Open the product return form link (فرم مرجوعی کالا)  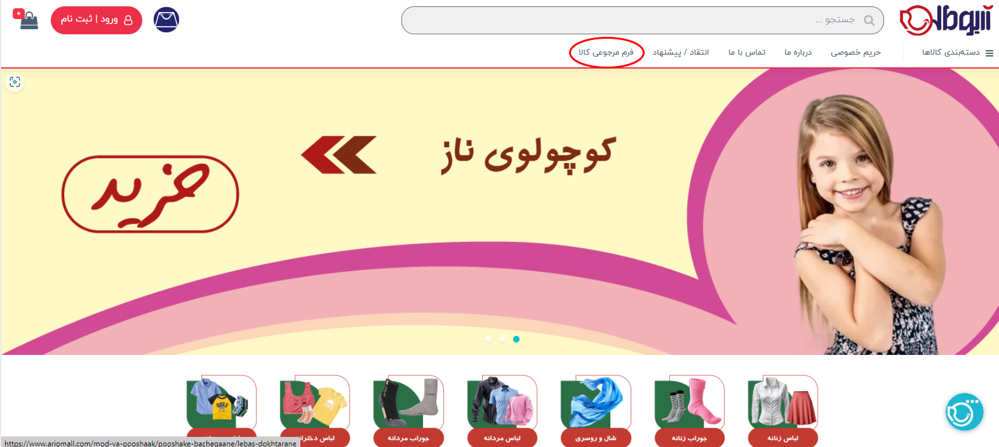(606, 53)
